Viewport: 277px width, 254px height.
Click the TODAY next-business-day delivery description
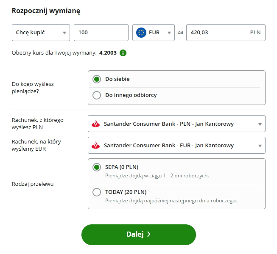171,200
